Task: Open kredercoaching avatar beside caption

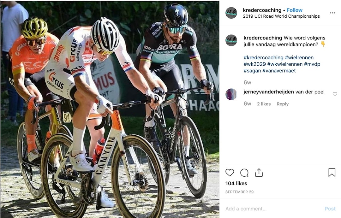Action: pos(231,40)
